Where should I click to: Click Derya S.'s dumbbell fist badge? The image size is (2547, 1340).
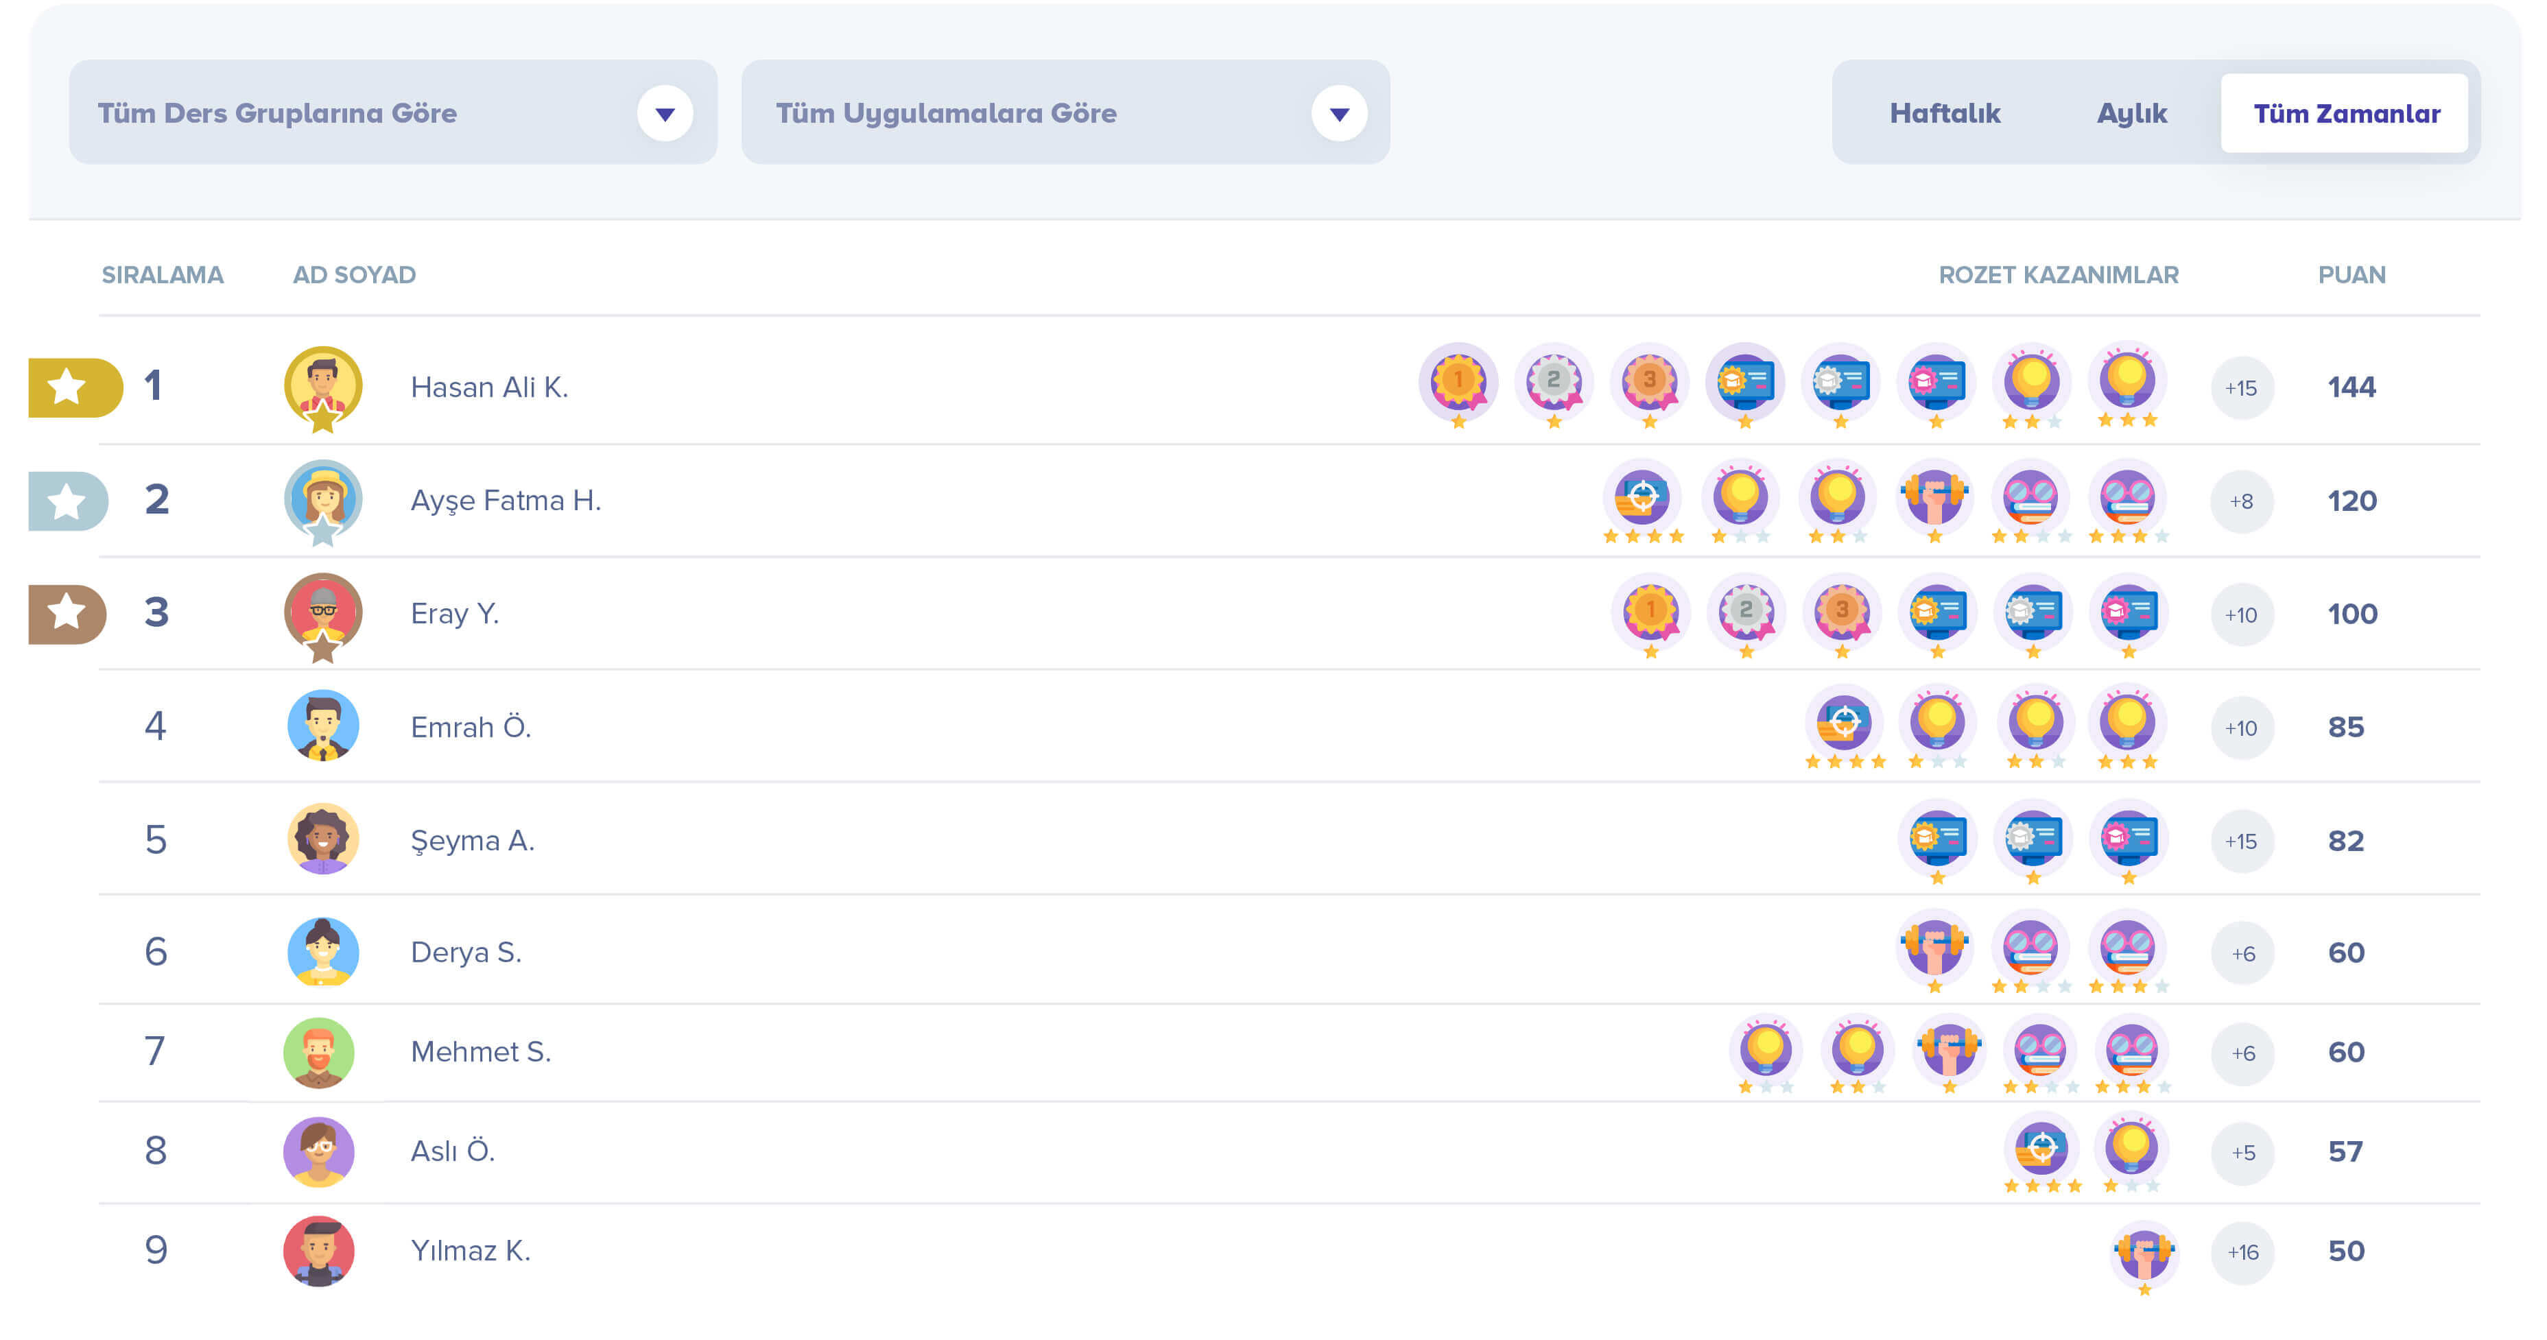click(1935, 946)
